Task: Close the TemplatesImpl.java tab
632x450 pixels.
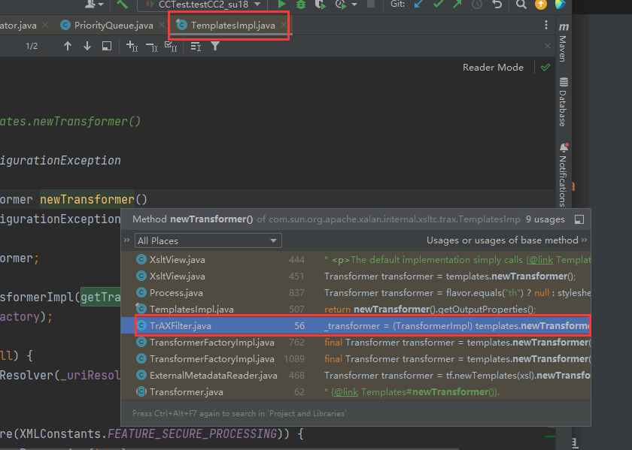Action: 284,26
